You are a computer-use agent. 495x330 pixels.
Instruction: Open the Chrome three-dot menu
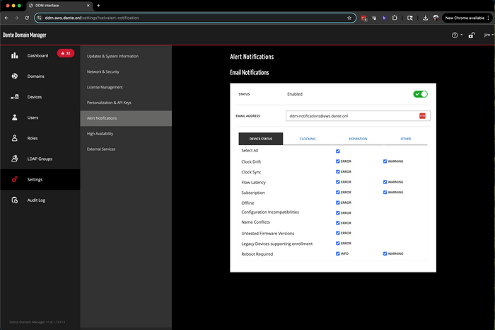point(489,18)
